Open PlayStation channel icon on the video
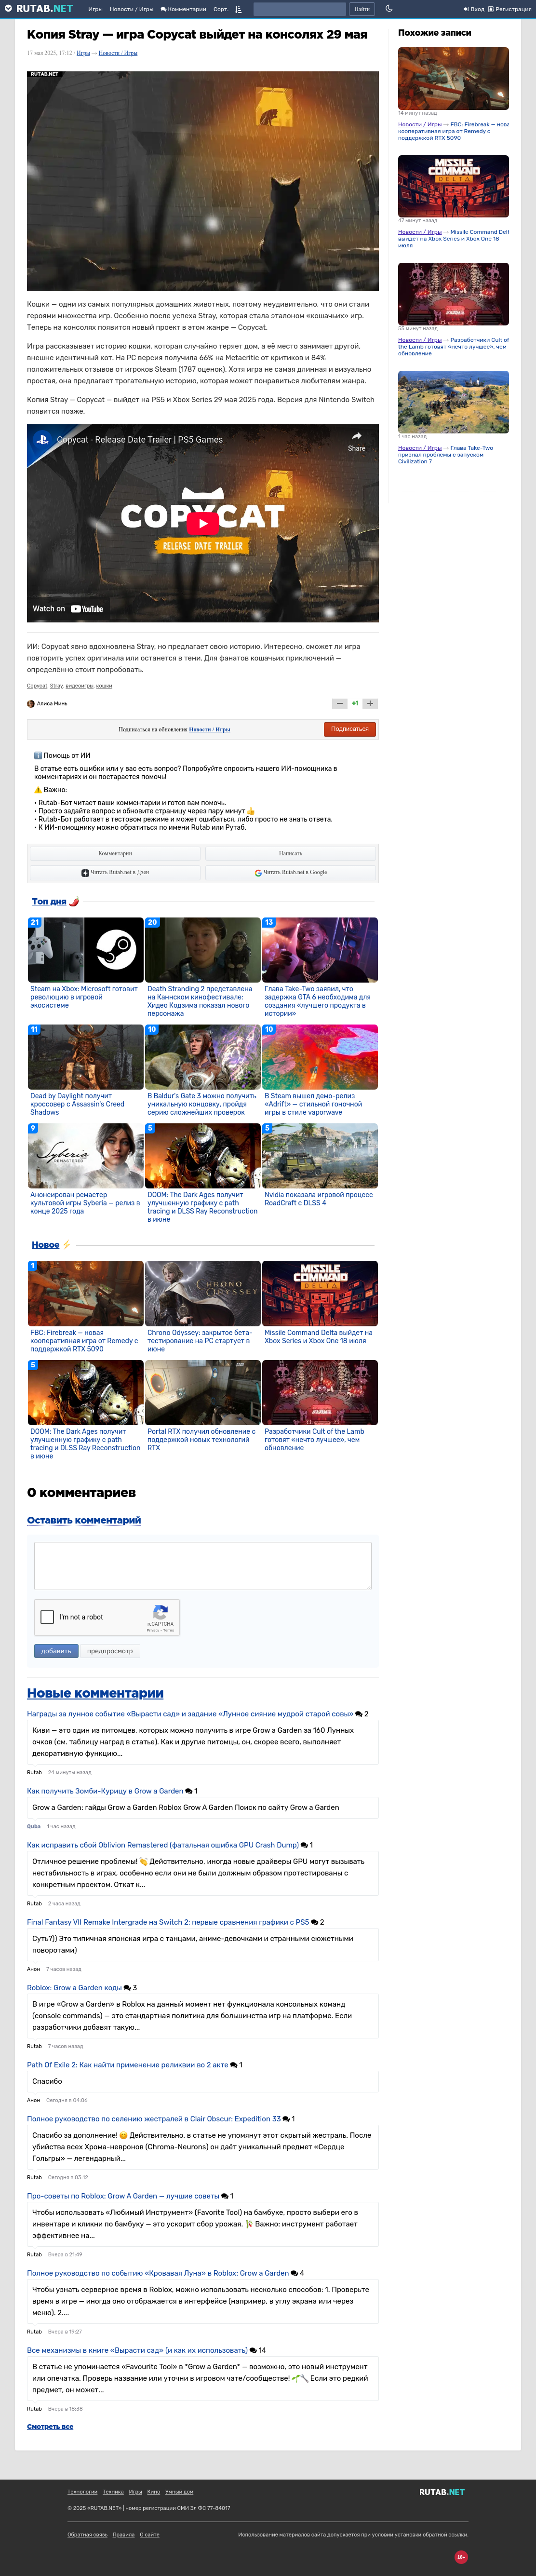 point(42,439)
